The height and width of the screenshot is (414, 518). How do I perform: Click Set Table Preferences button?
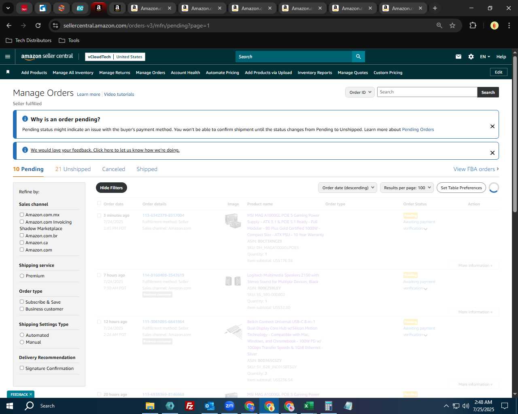point(461,188)
